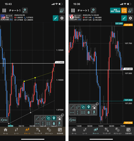Open レート tab on USD/JPY screen
The image size is (134, 141).
tap(85, 131)
